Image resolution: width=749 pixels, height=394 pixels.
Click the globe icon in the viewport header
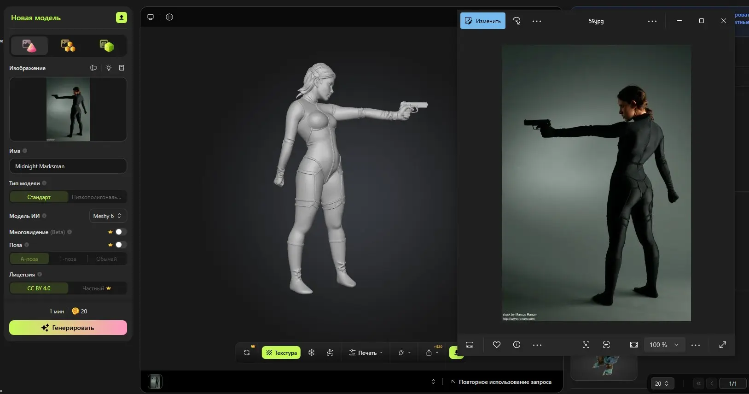coord(169,17)
